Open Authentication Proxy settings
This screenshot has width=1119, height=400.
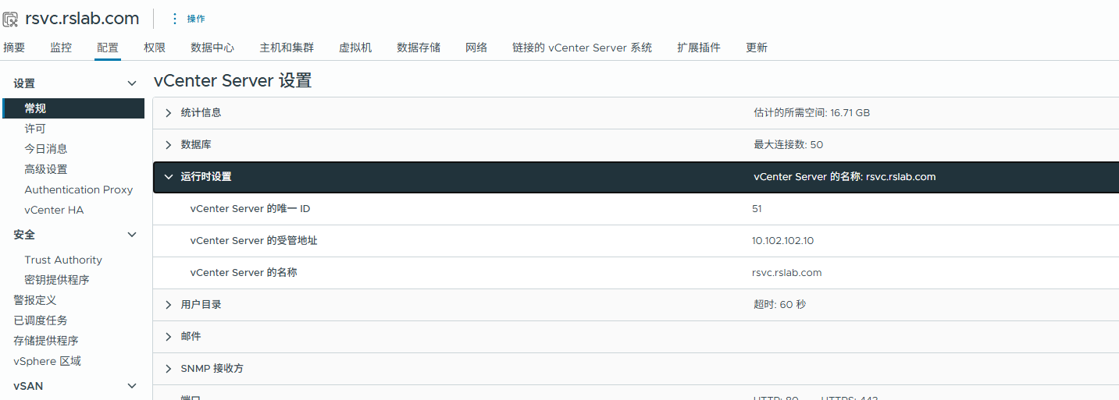79,189
